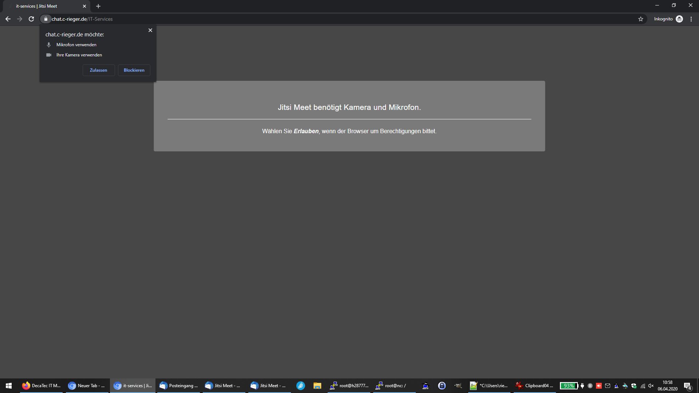
Task: Click the padlock site info icon
Action: [x=46, y=19]
